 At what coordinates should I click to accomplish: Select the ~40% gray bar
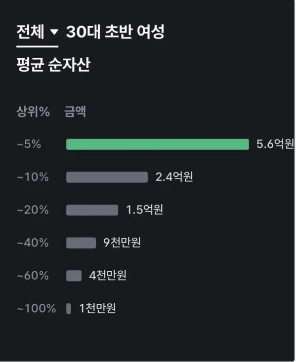pos(81,243)
